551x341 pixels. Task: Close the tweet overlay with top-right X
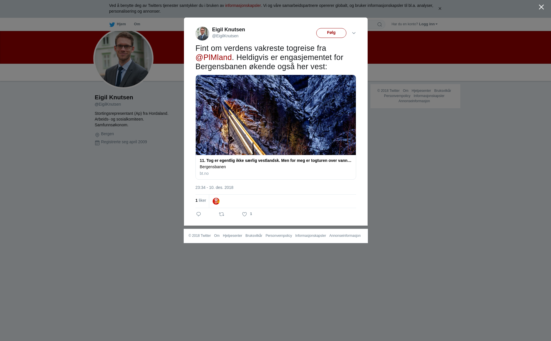(x=541, y=7)
